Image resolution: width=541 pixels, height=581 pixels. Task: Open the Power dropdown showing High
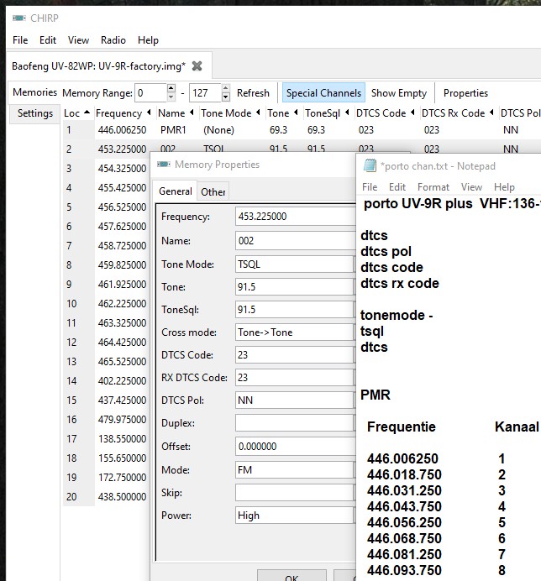(x=295, y=515)
